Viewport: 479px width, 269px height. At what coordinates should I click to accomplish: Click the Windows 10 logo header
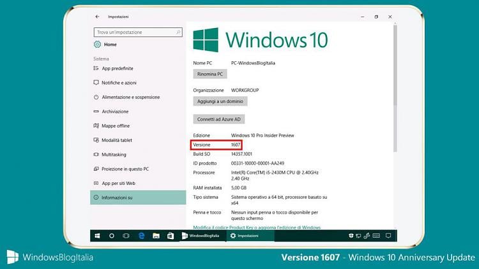[x=261, y=40]
